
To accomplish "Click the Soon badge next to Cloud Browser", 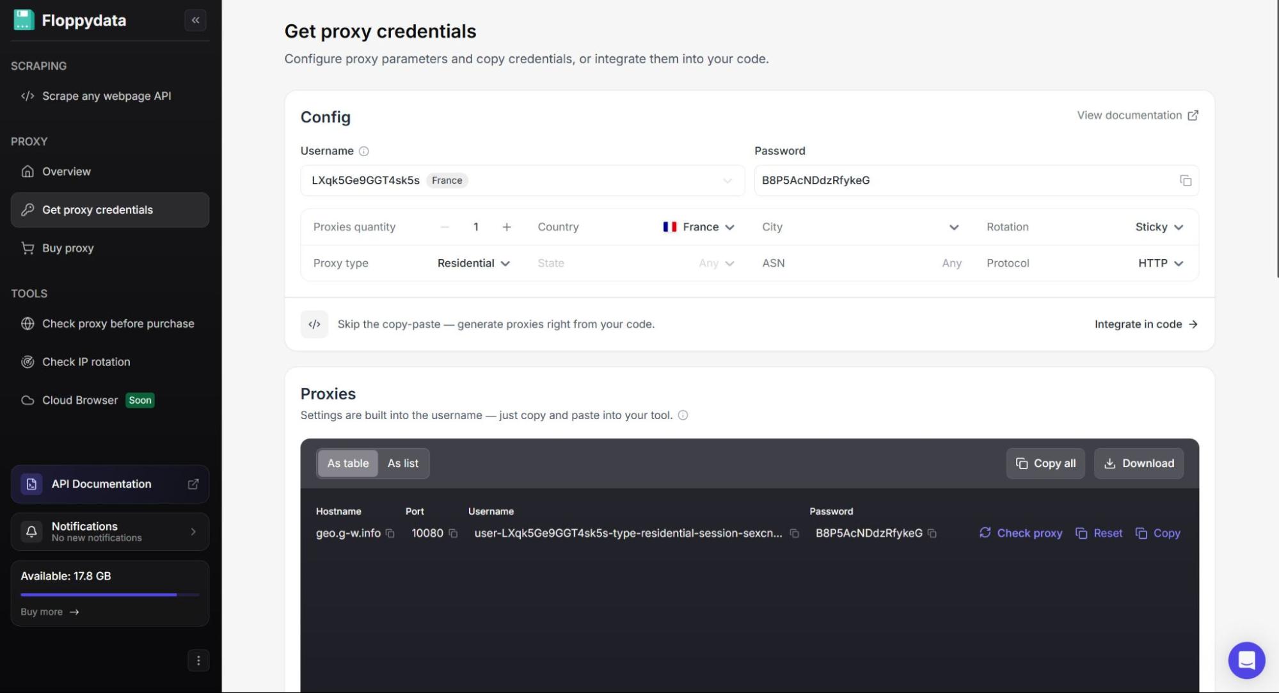I will [140, 401].
